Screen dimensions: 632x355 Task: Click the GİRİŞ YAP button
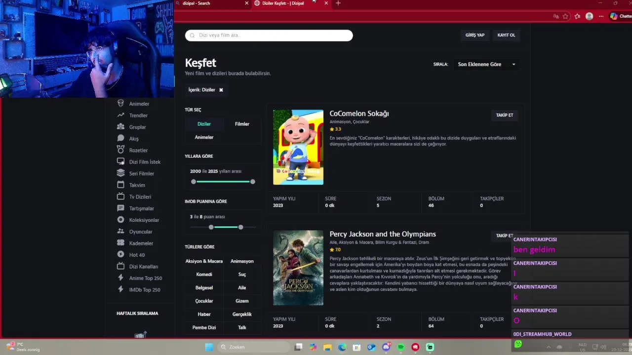(x=475, y=35)
